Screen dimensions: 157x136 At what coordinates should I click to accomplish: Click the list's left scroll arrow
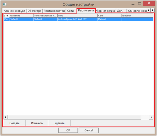(5, 117)
